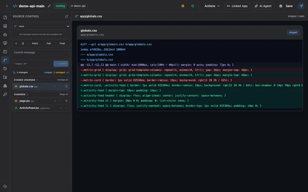This screenshot has height=192, width=308.
Task: Create new branch with plus icon
Action: (16, 43)
